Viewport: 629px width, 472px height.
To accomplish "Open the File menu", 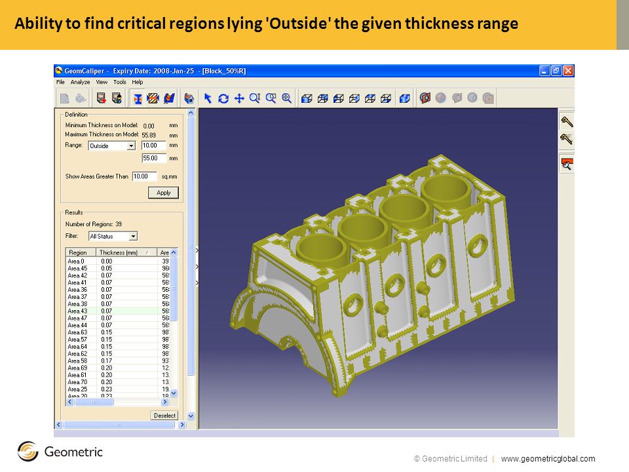I will (x=60, y=82).
